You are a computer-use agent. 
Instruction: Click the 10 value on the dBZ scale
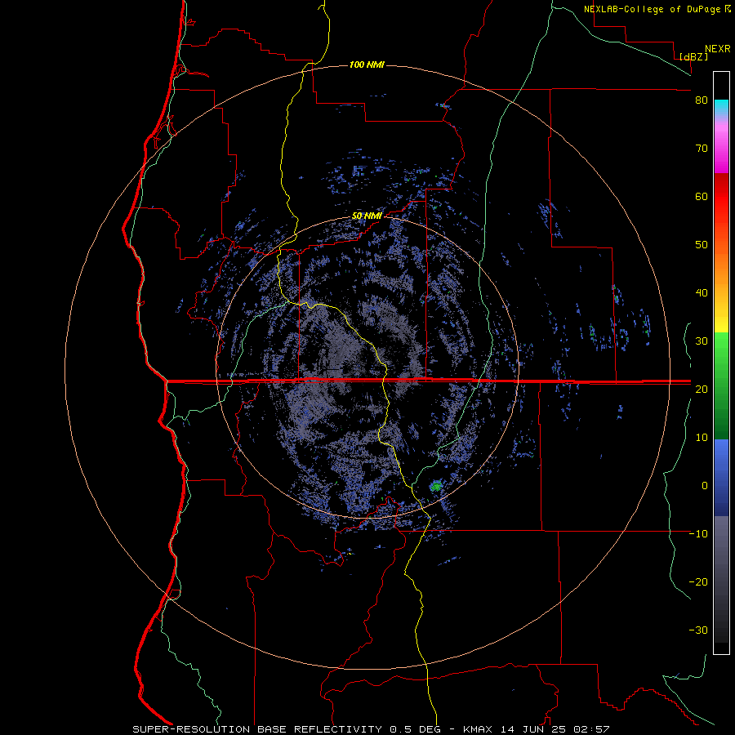coord(702,438)
